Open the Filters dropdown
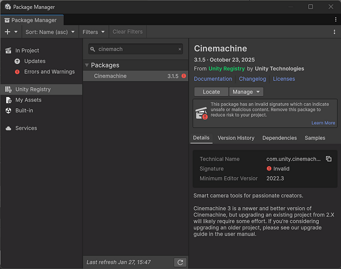The height and width of the screenshot is (269, 341). [93, 32]
